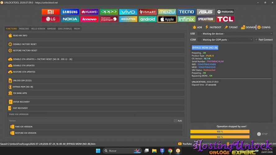276x155 pixels.
Task: Select the LG brand logo
Action: (x=51, y=19)
